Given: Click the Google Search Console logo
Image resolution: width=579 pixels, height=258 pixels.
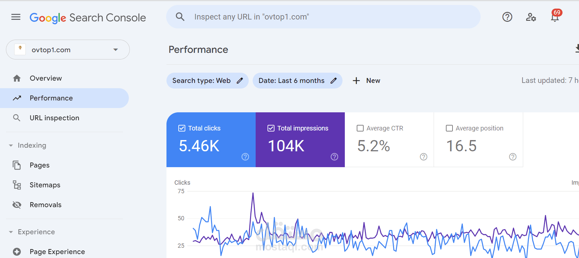Looking at the screenshot, I should coord(88,18).
